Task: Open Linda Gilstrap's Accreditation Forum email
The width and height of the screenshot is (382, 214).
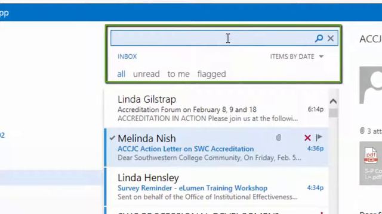Action: [x=216, y=108]
